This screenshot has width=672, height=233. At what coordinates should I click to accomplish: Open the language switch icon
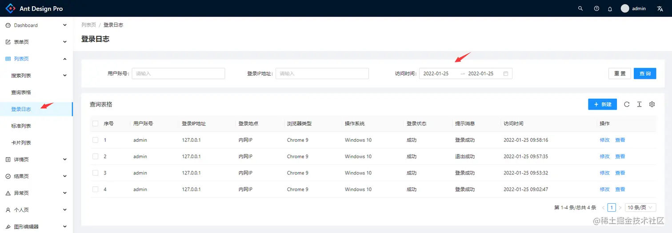[x=660, y=8]
